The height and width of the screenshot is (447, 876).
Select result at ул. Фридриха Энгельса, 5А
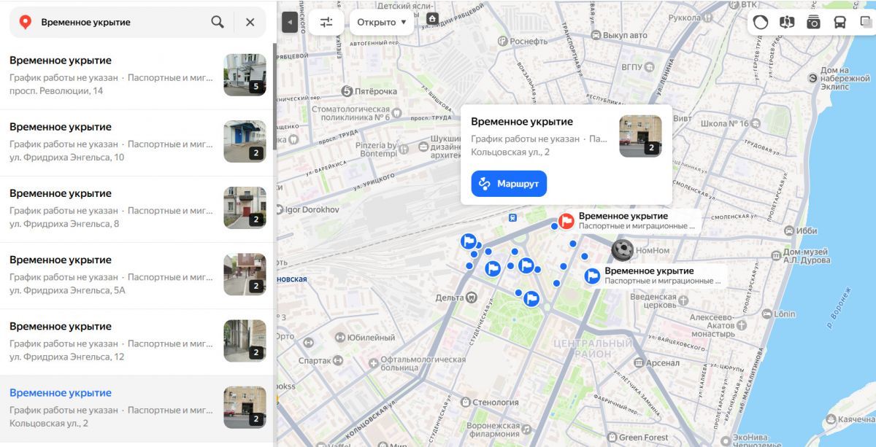coord(137,276)
